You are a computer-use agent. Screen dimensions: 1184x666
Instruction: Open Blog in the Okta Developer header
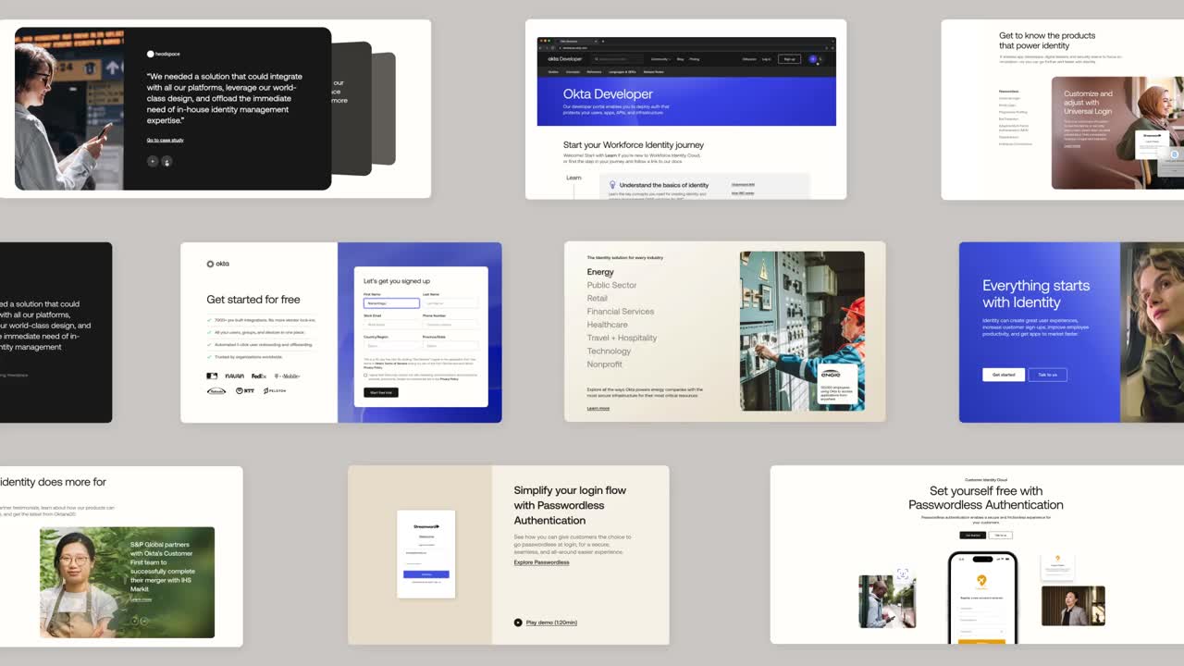[x=680, y=58]
